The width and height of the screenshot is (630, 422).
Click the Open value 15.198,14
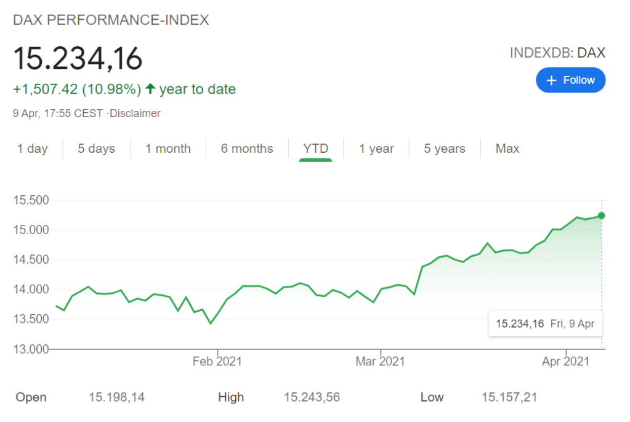tap(116, 397)
